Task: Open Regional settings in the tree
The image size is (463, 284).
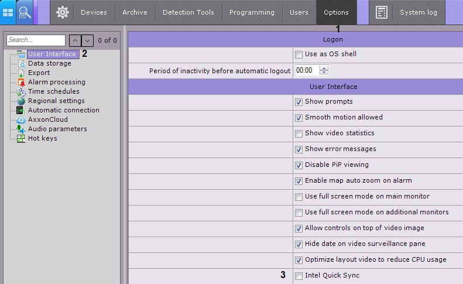Action: 56,101
